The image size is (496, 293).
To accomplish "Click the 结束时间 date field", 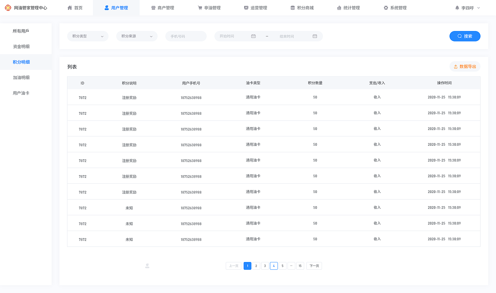I will [x=298, y=36].
